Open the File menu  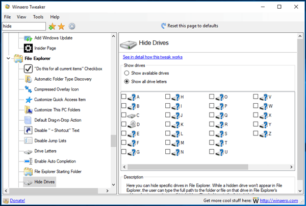click(8, 17)
